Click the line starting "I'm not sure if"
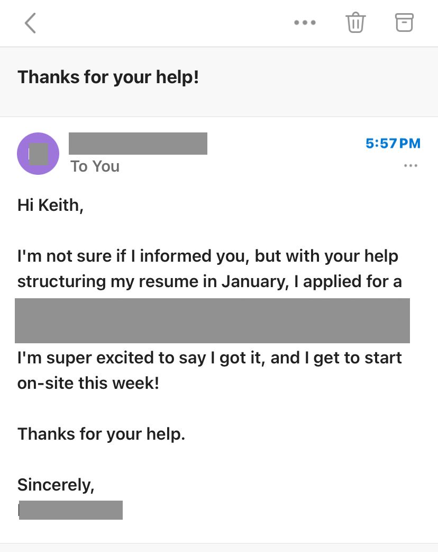Image resolution: width=438 pixels, height=552 pixels. pyautogui.click(x=207, y=256)
